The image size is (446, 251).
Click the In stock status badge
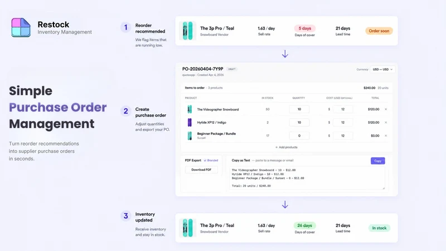coord(379,228)
